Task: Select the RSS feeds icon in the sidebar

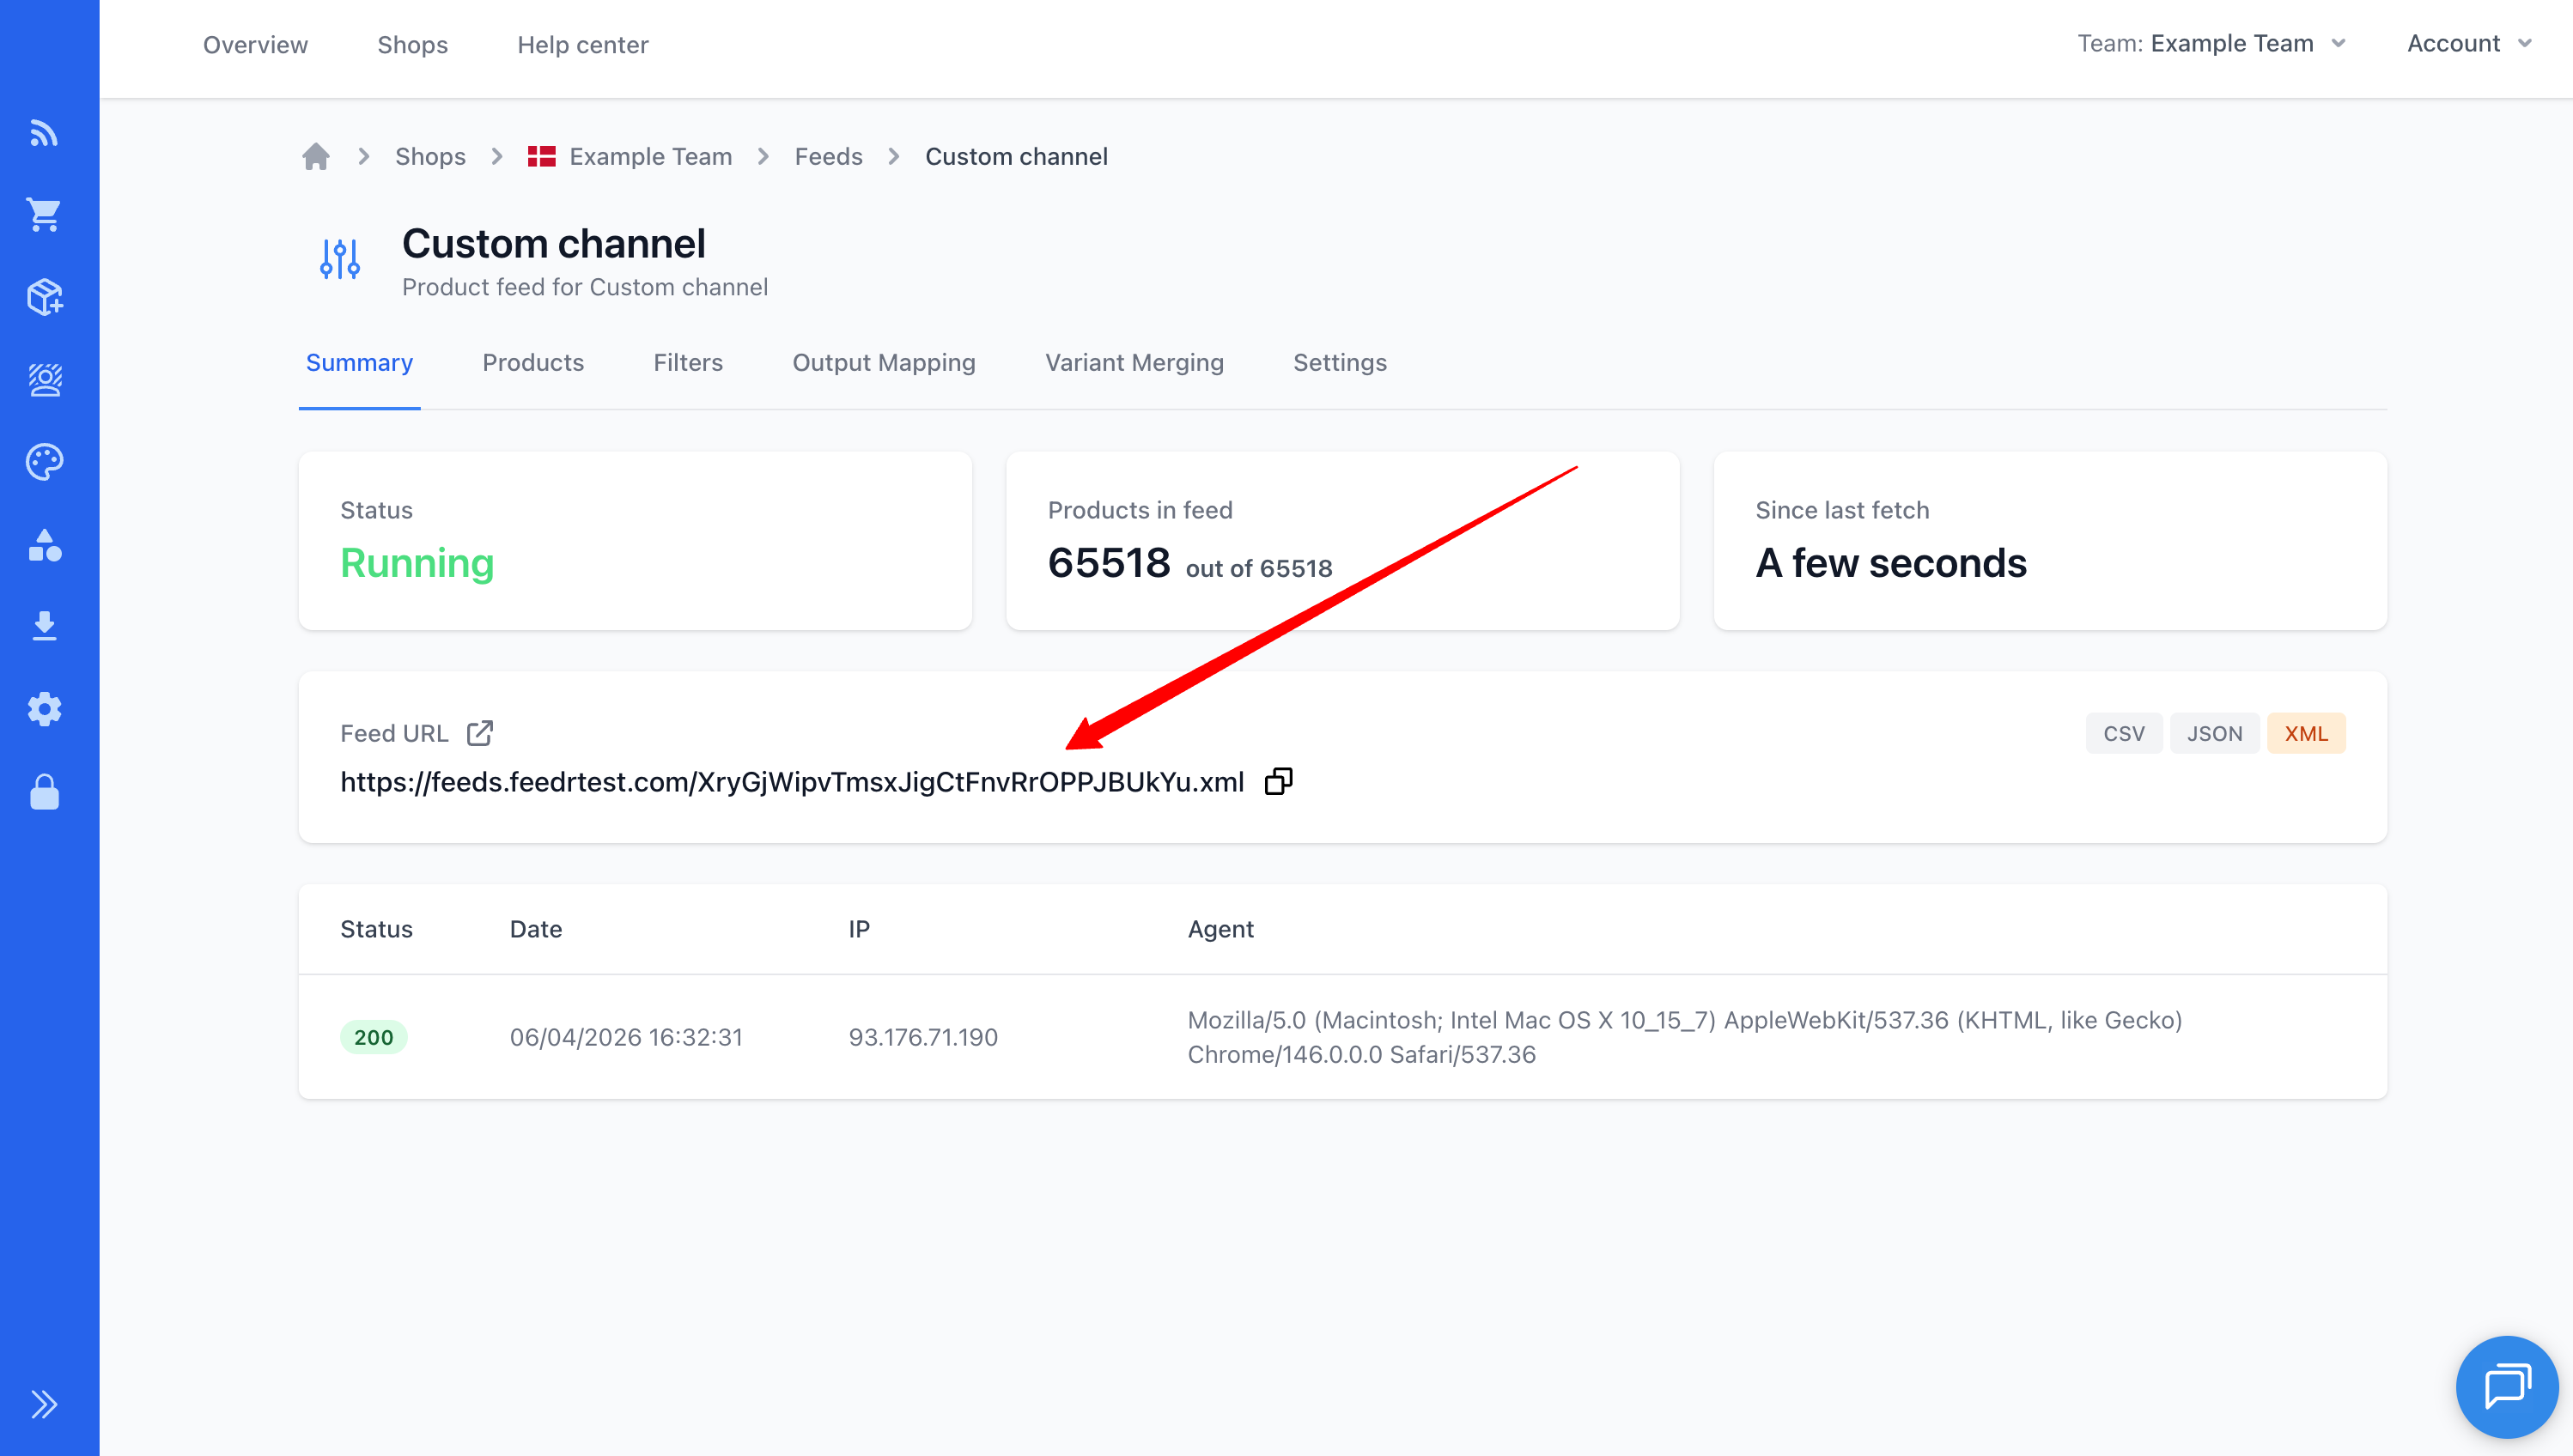Action: pyautogui.click(x=45, y=133)
